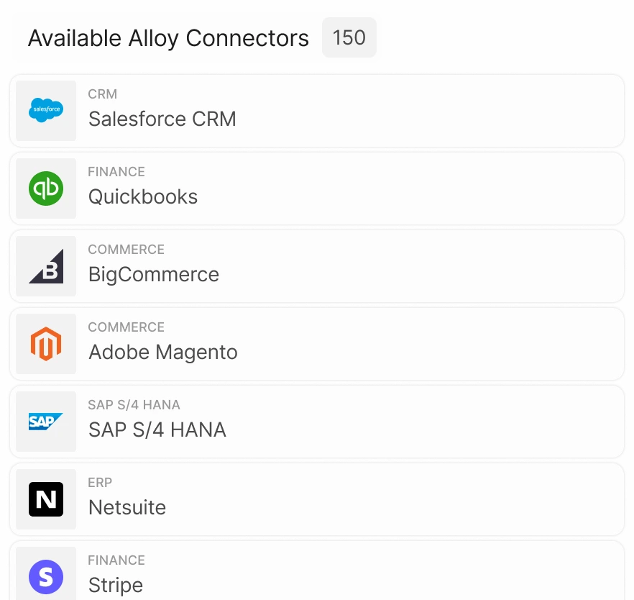
Task: Select the BigCommerce connector title text
Action: click(x=154, y=275)
